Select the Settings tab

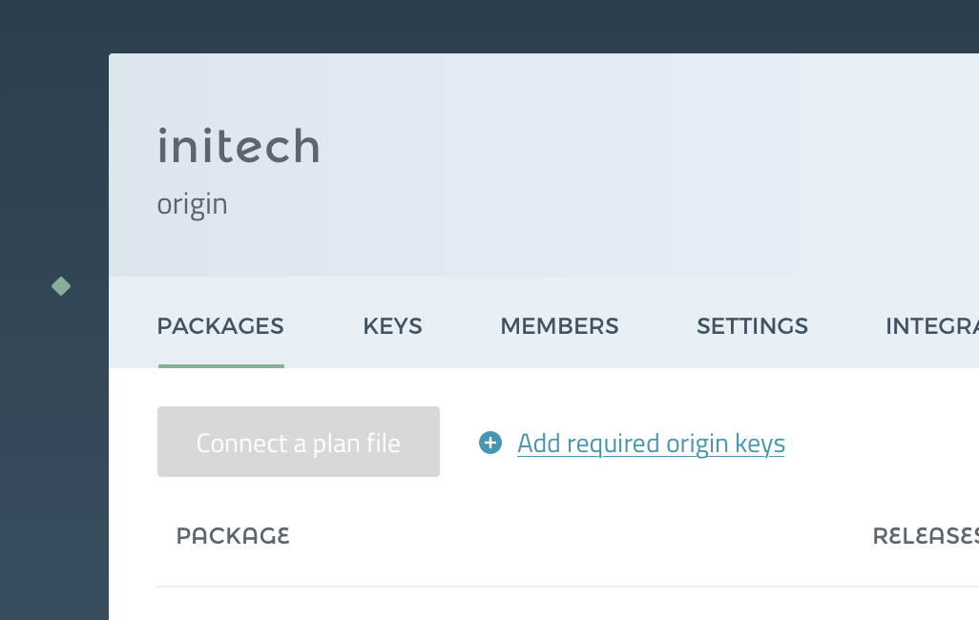click(752, 326)
